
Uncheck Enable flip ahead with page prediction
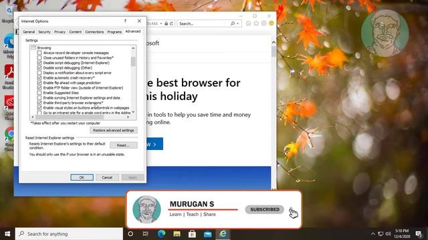point(39,83)
